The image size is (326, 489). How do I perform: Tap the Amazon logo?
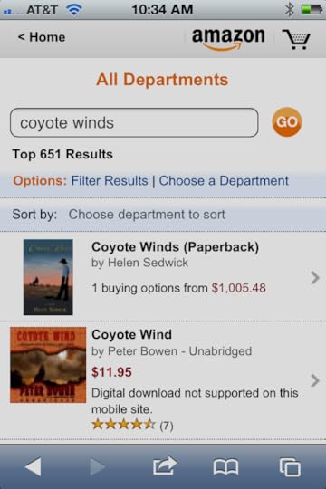coord(228,39)
